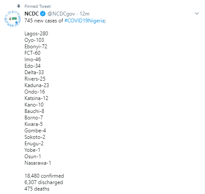
Task: Click the '18,480 confirmed' text
Action: coord(44,176)
